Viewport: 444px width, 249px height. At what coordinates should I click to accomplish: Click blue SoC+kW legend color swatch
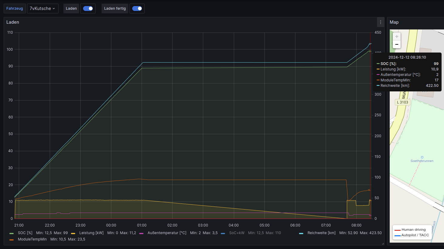point(223,233)
